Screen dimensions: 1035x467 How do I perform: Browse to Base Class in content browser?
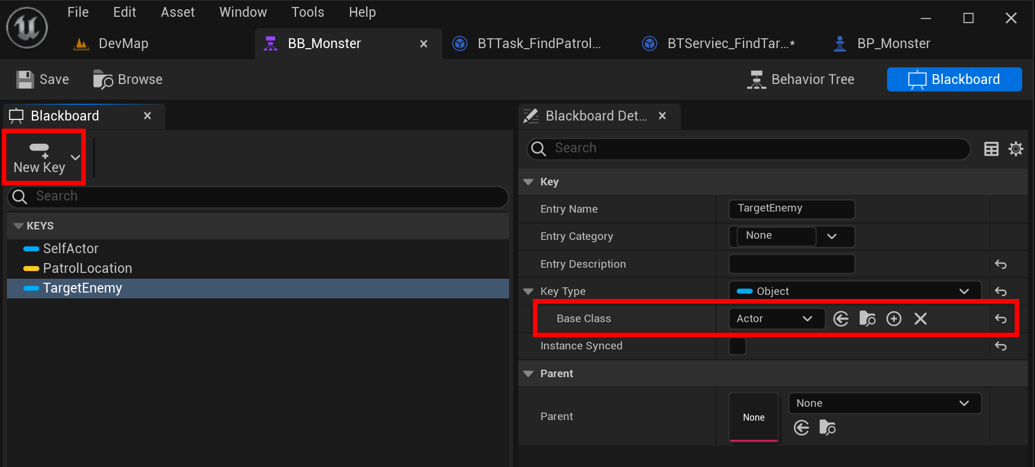(867, 319)
